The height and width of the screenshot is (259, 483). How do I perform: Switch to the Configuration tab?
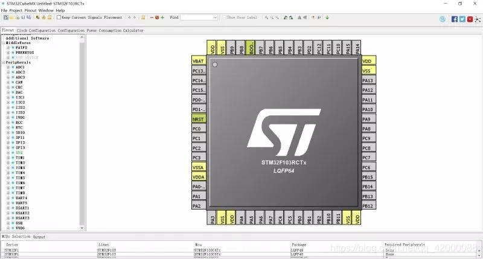[x=71, y=31]
